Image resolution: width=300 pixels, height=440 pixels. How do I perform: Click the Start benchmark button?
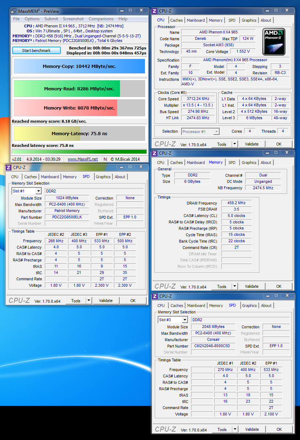click(36, 51)
